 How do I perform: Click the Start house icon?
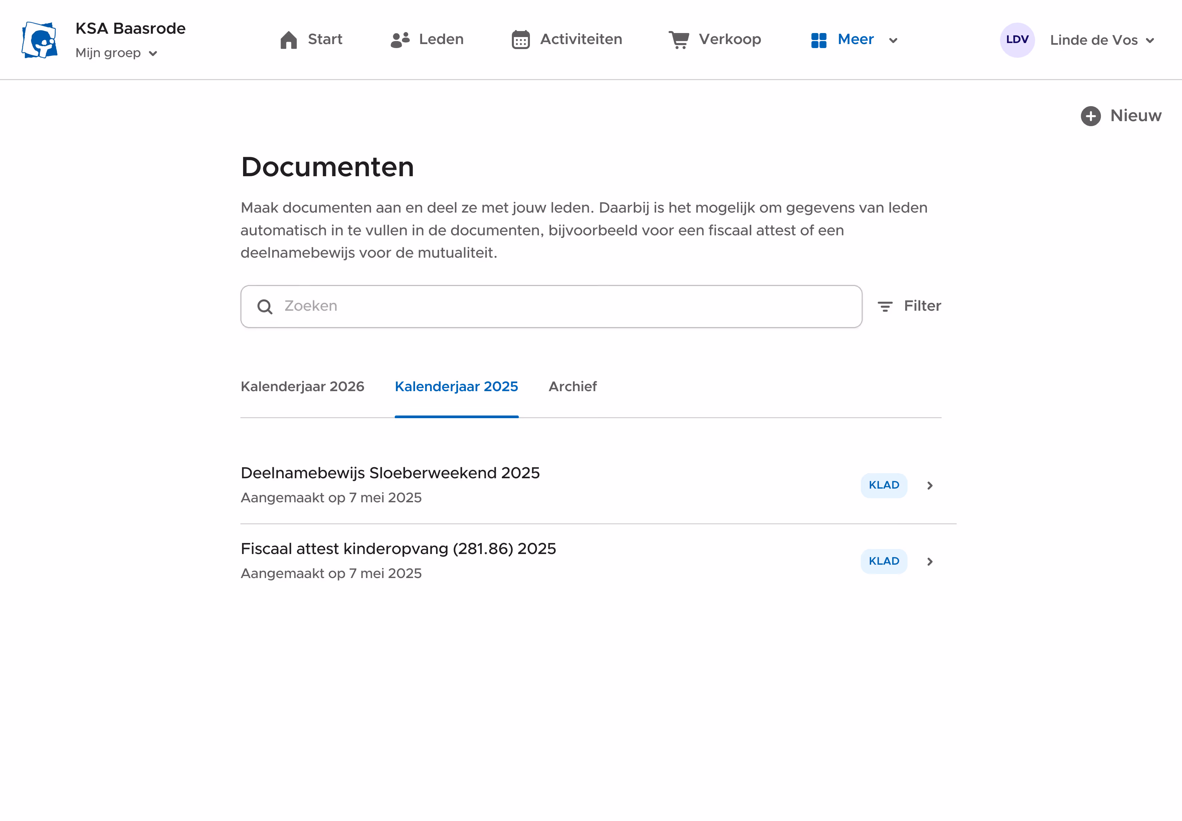289,40
